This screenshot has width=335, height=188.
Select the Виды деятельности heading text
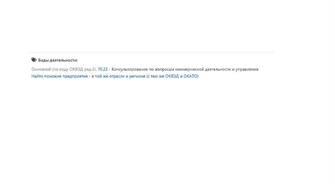58,60
